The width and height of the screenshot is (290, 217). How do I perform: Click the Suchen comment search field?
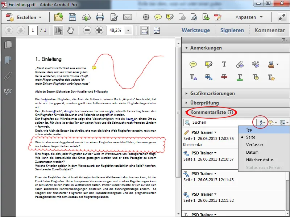point(220,122)
